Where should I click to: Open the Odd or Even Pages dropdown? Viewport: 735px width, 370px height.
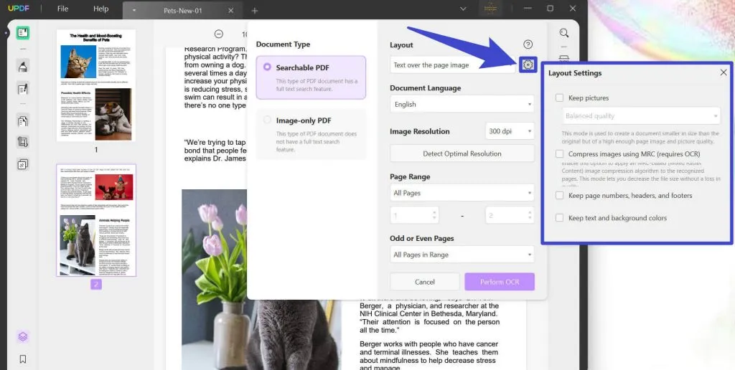pyautogui.click(x=462, y=255)
